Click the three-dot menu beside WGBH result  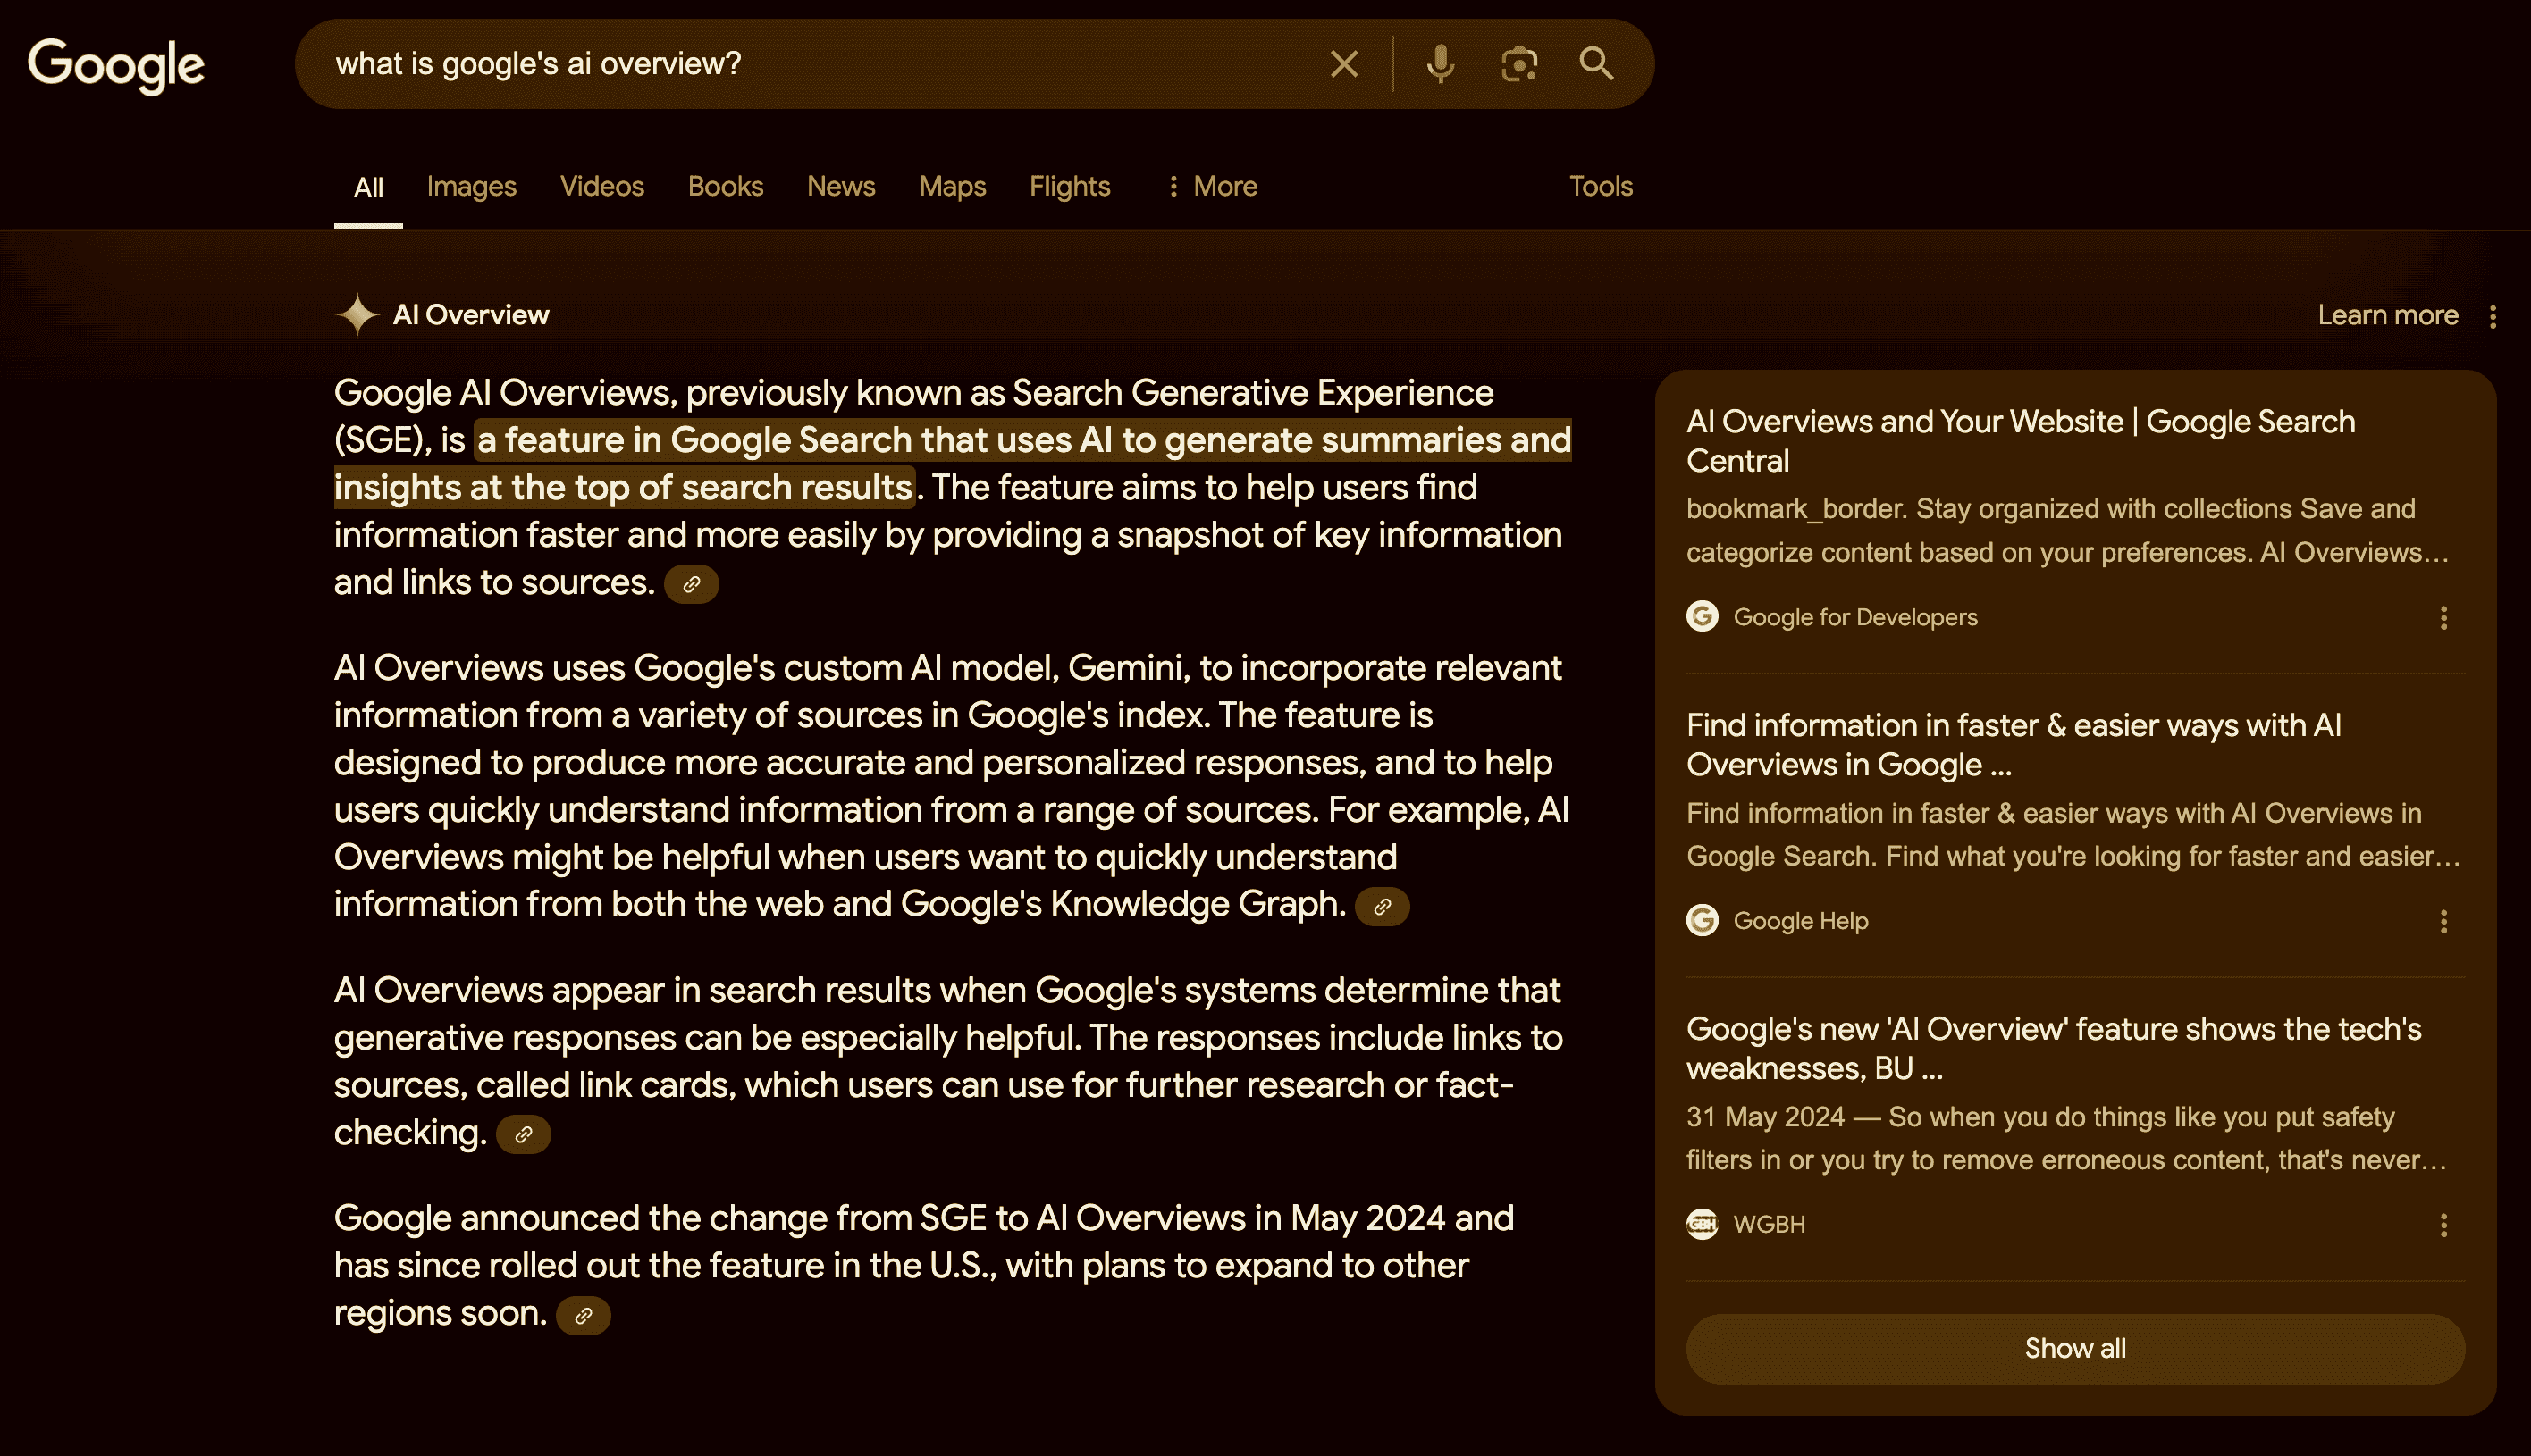[2443, 1225]
